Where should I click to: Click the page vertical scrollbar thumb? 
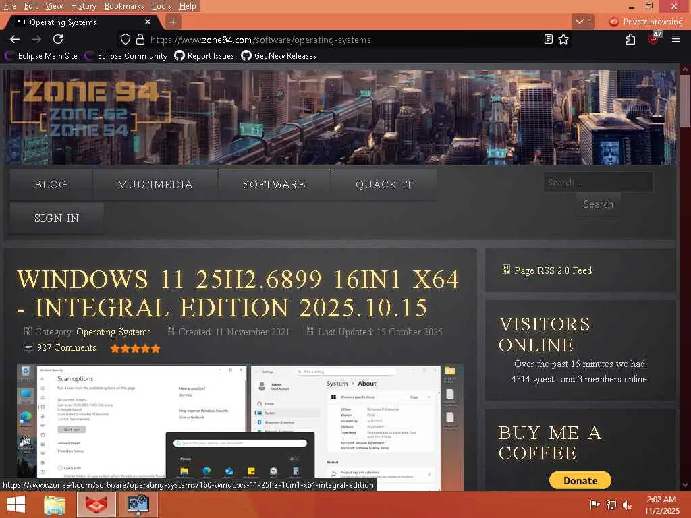coord(686,100)
